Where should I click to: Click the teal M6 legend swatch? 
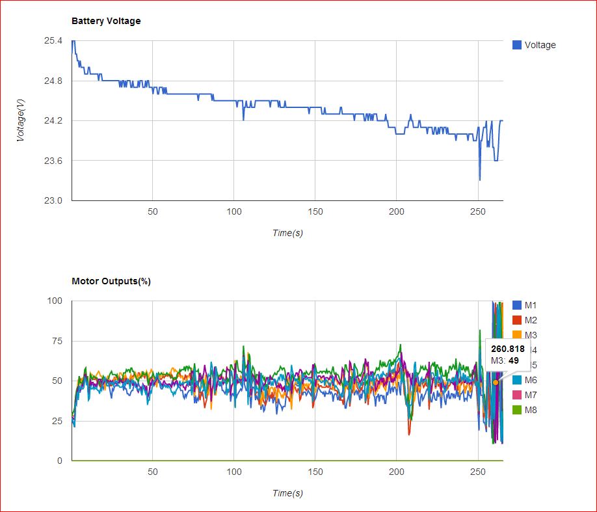[x=517, y=380]
